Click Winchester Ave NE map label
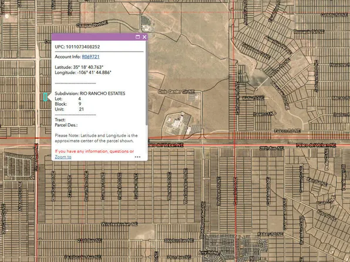The width and height of the screenshot is (350, 262). 119,224
